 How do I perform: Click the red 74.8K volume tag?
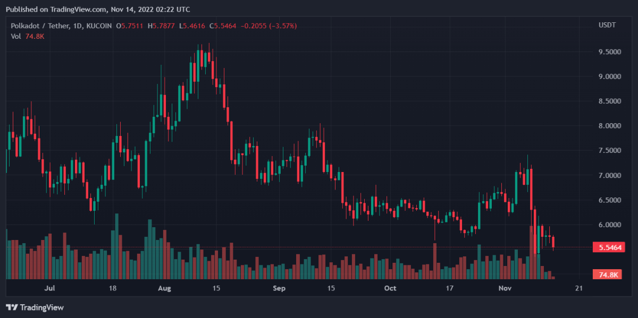coord(608,274)
